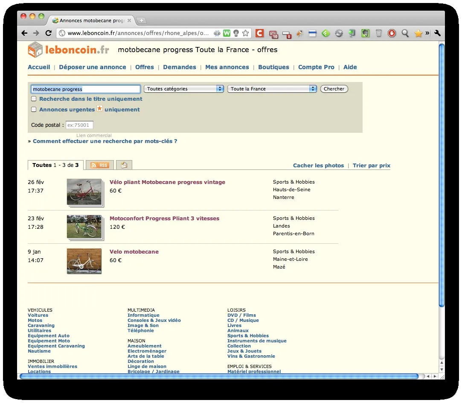Image resolution: width=462 pixels, height=403 pixels.
Task: Open Motoconfort Progress Pliant 3 vitesses listing
Action: coord(164,219)
